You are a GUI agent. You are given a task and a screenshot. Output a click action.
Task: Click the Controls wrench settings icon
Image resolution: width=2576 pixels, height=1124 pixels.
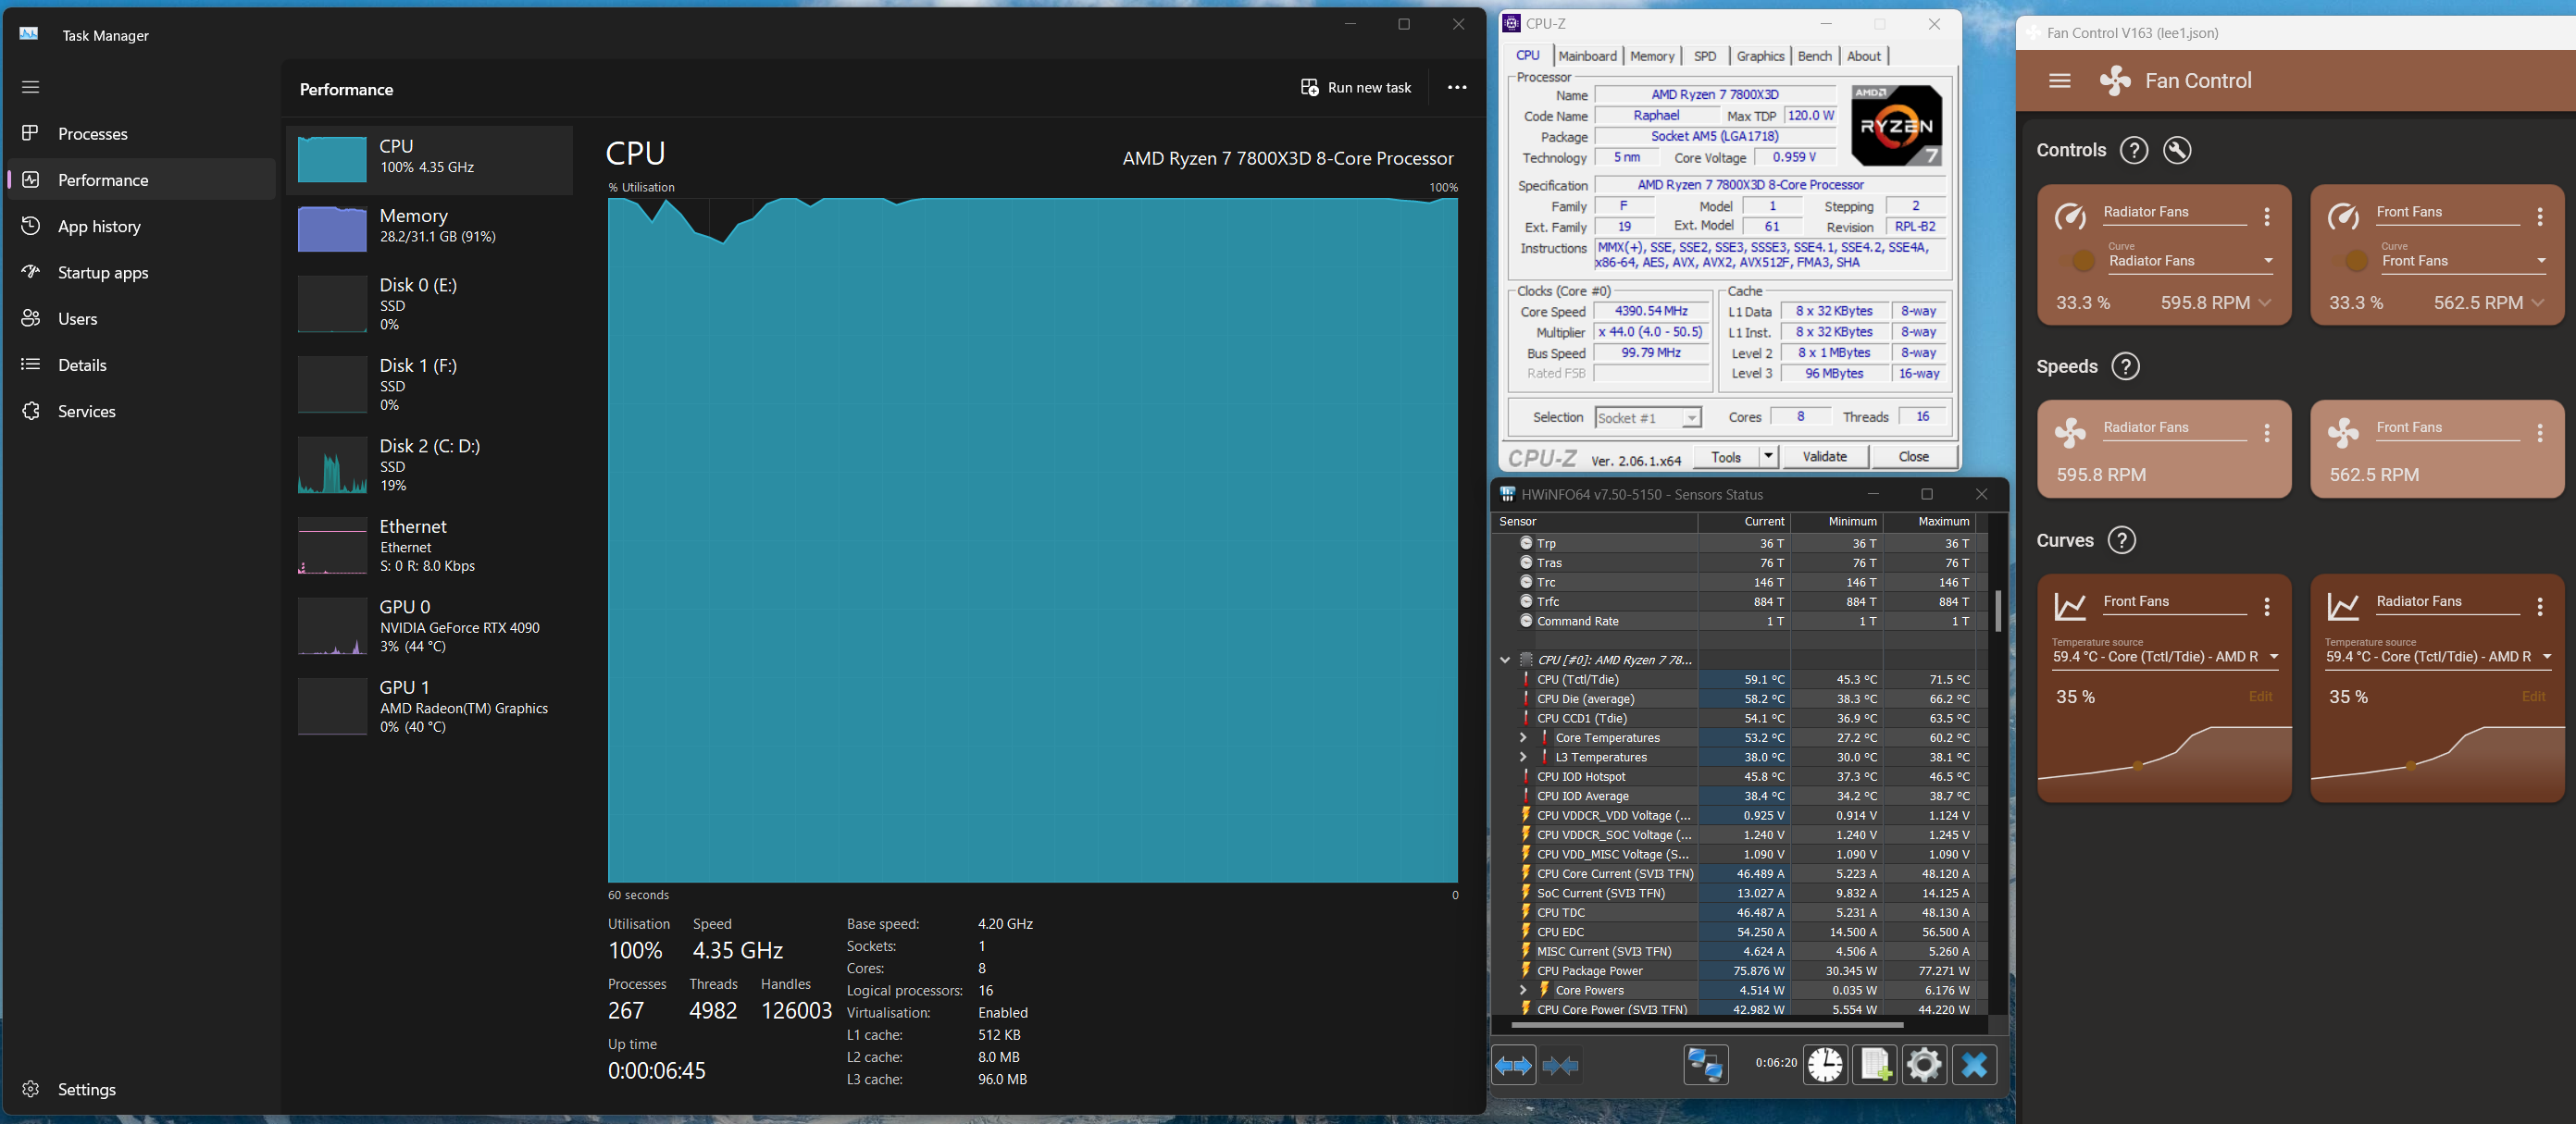click(x=2177, y=150)
